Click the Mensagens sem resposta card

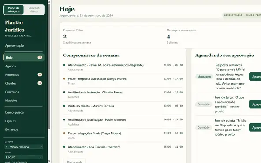[x=214, y=36]
